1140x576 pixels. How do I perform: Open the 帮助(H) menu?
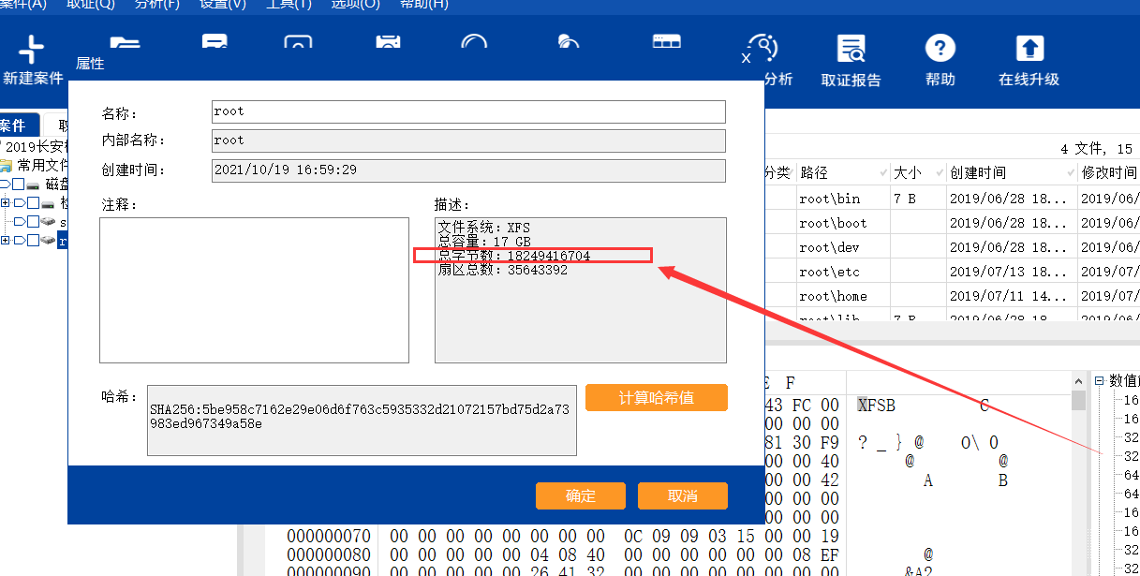(x=423, y=5)
